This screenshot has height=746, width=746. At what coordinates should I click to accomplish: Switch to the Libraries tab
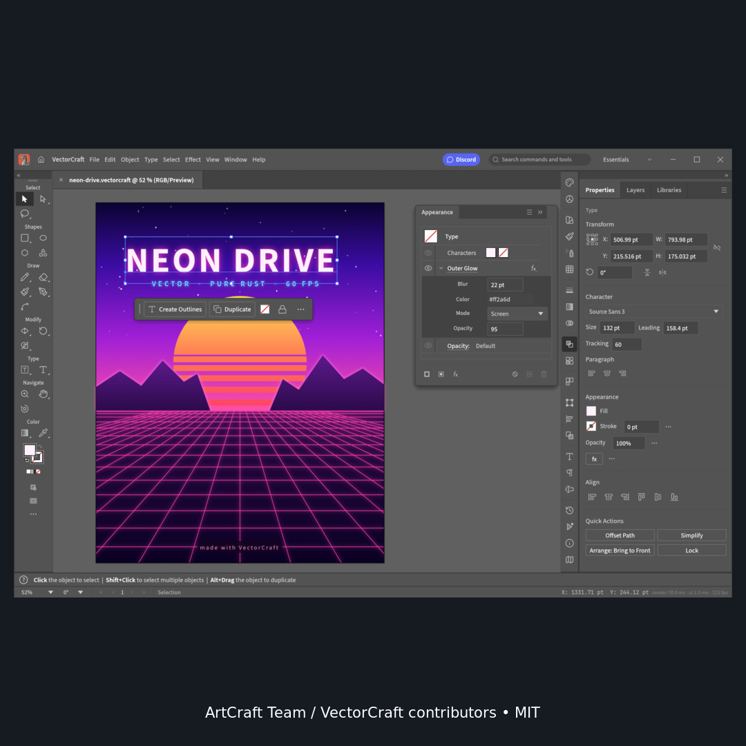coord(669,191)
